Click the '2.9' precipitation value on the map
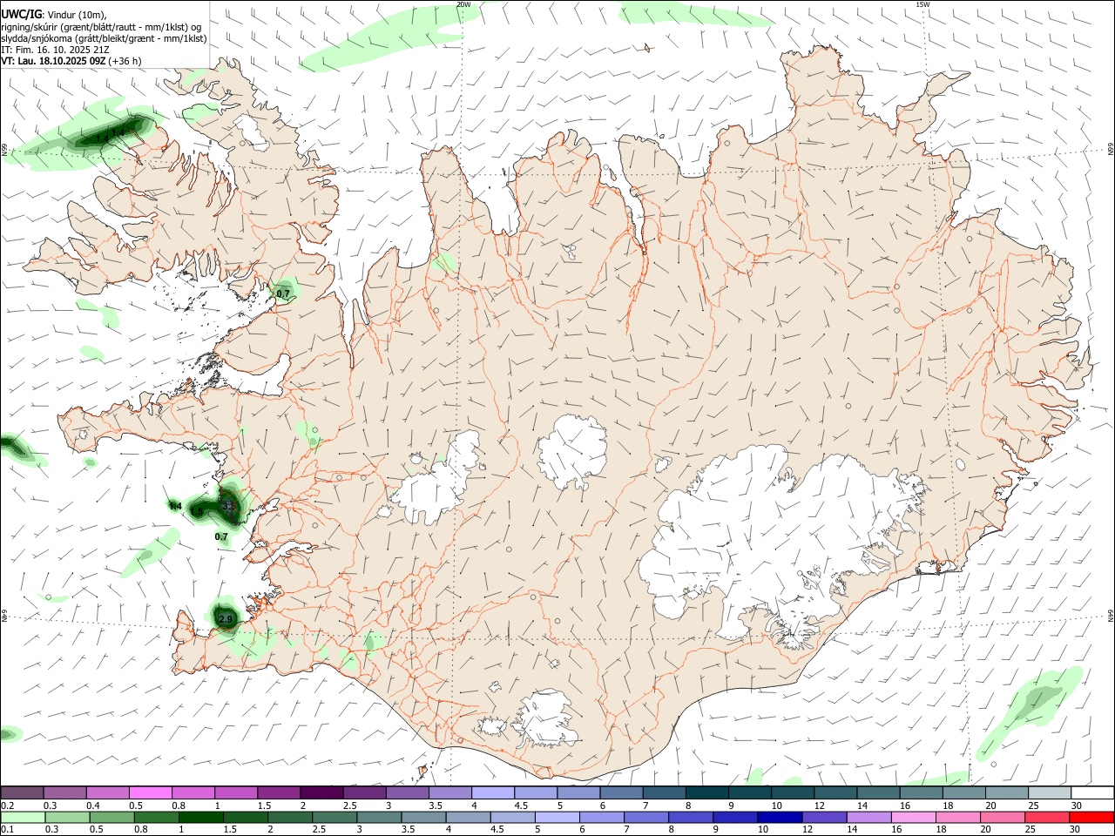1115x836 pixels. point(226,619)
